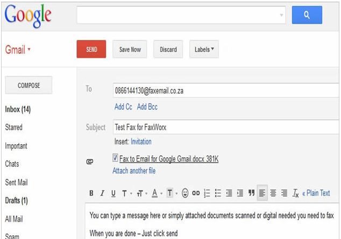The width and height of the screenshot is (341, 239).
Task: Open Chats folder
Action: click(x=12, y=164)
